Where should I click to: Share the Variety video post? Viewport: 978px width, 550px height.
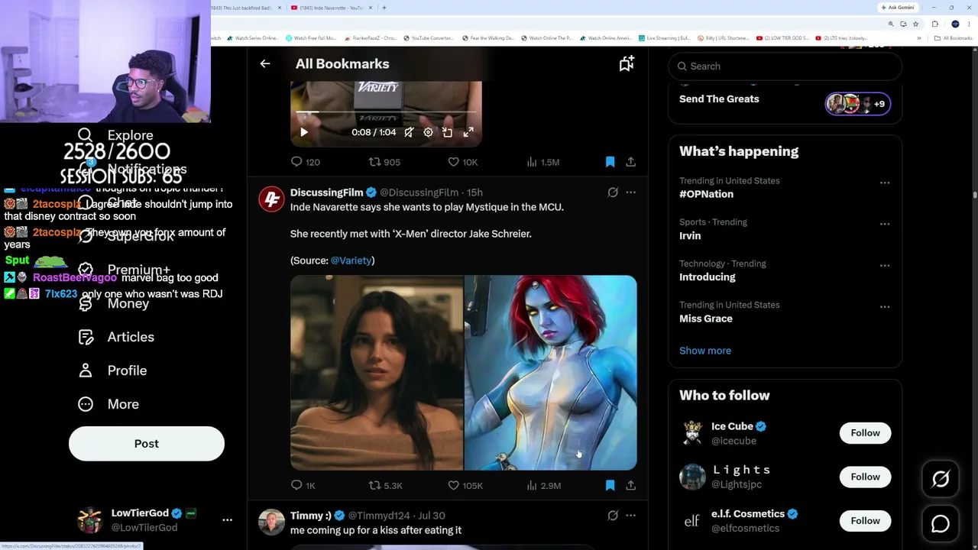coord(630,162)
